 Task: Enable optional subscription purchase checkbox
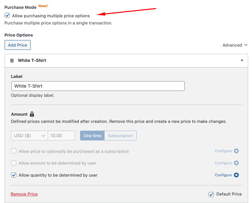[x=14, y=151]
